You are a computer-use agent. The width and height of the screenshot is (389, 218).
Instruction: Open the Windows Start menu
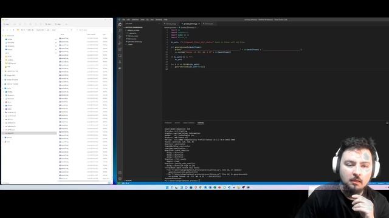coord(167,187)
